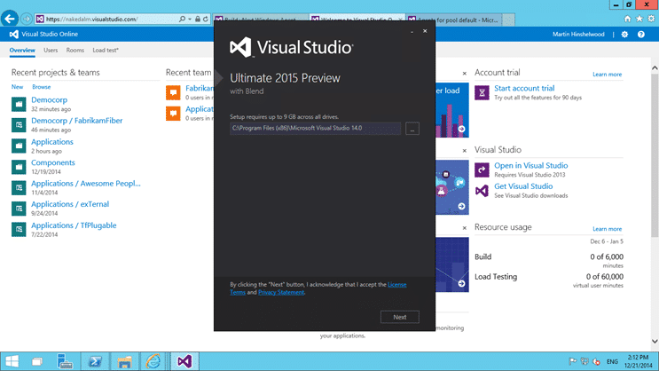
Task: Open the Components project link
Action: [x=53, y=162]
